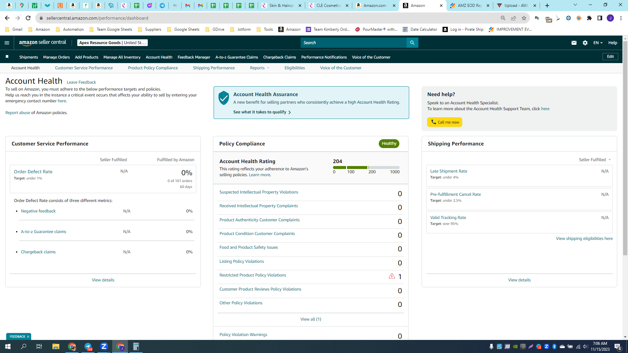Screen dimensions: 628x353
Task: Click the Call me now button
Action: 445,122
